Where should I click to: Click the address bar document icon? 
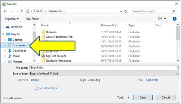pos(27,11)
